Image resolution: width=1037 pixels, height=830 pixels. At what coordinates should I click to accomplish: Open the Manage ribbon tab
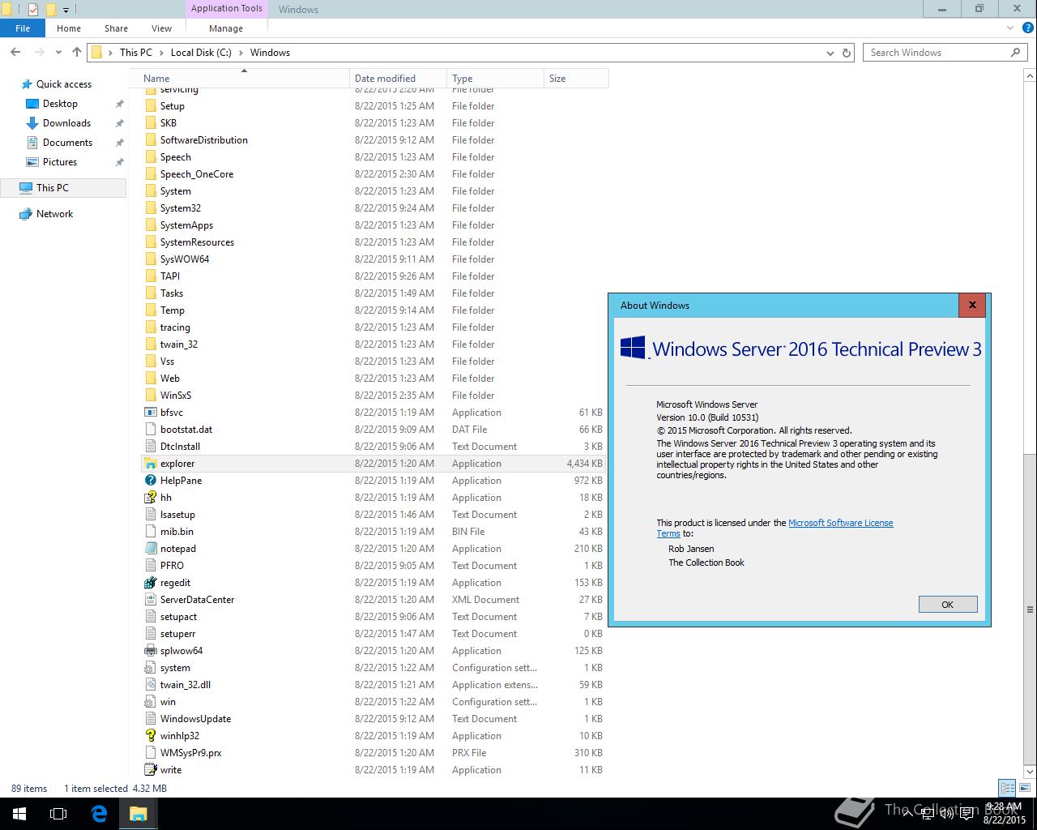226,28
